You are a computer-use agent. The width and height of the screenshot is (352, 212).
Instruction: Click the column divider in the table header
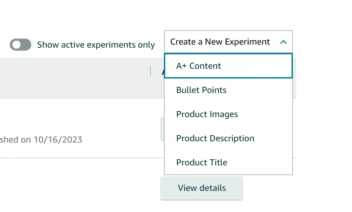tap(150, 71)
